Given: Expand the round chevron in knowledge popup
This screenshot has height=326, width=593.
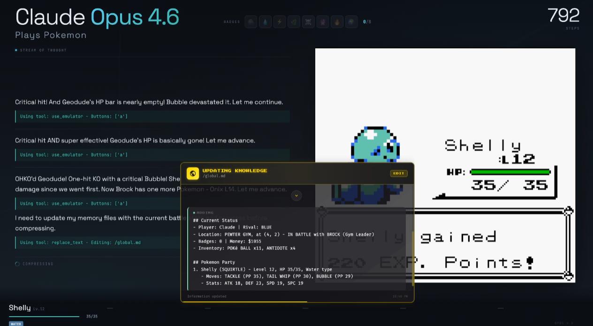Looking at the screenshot, I should (x=296, y=196).
